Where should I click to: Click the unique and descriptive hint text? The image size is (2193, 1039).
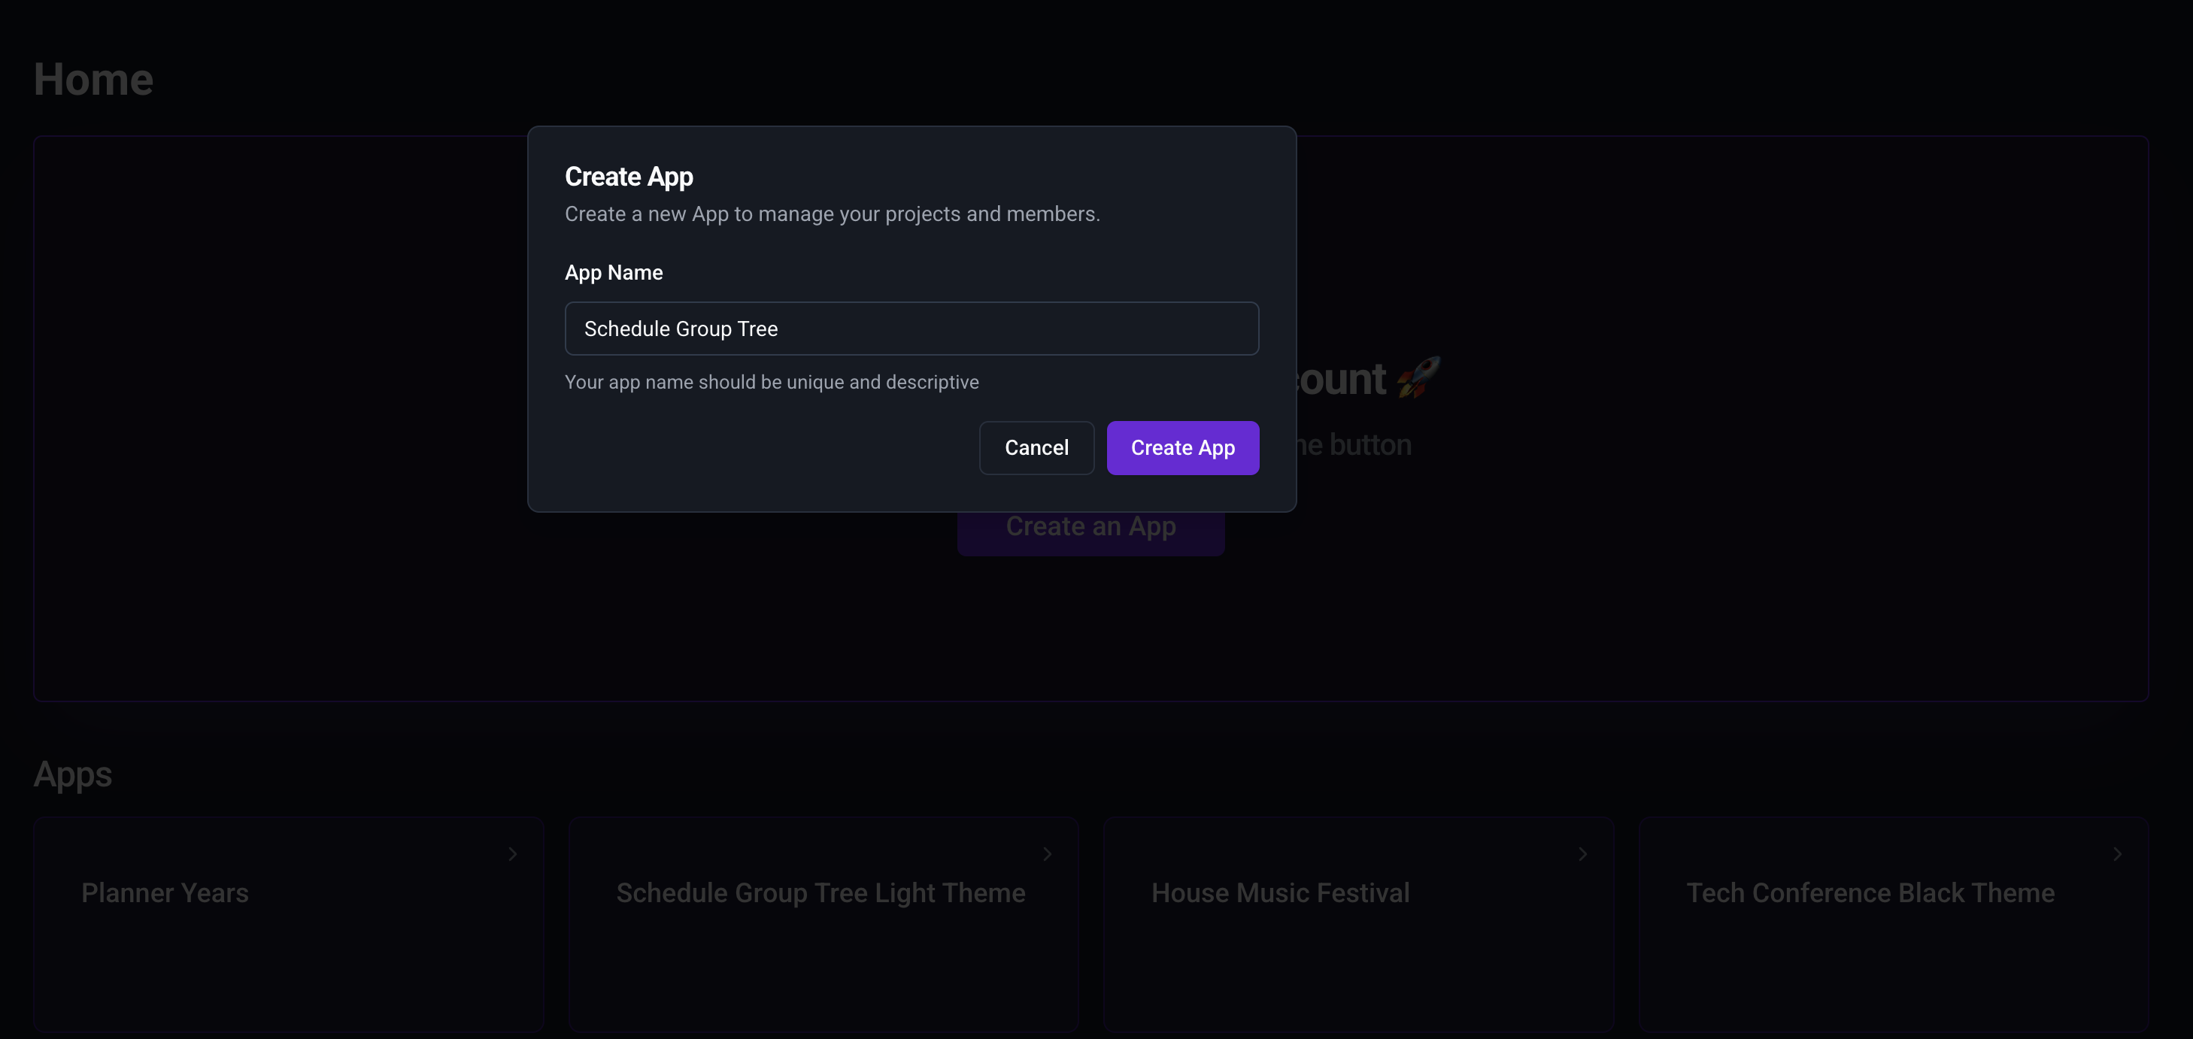coord(772,382)
